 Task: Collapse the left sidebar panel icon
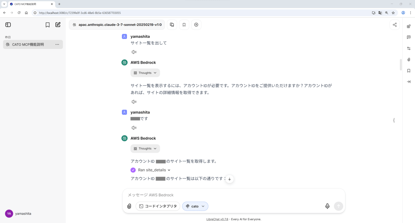[8, 25]
